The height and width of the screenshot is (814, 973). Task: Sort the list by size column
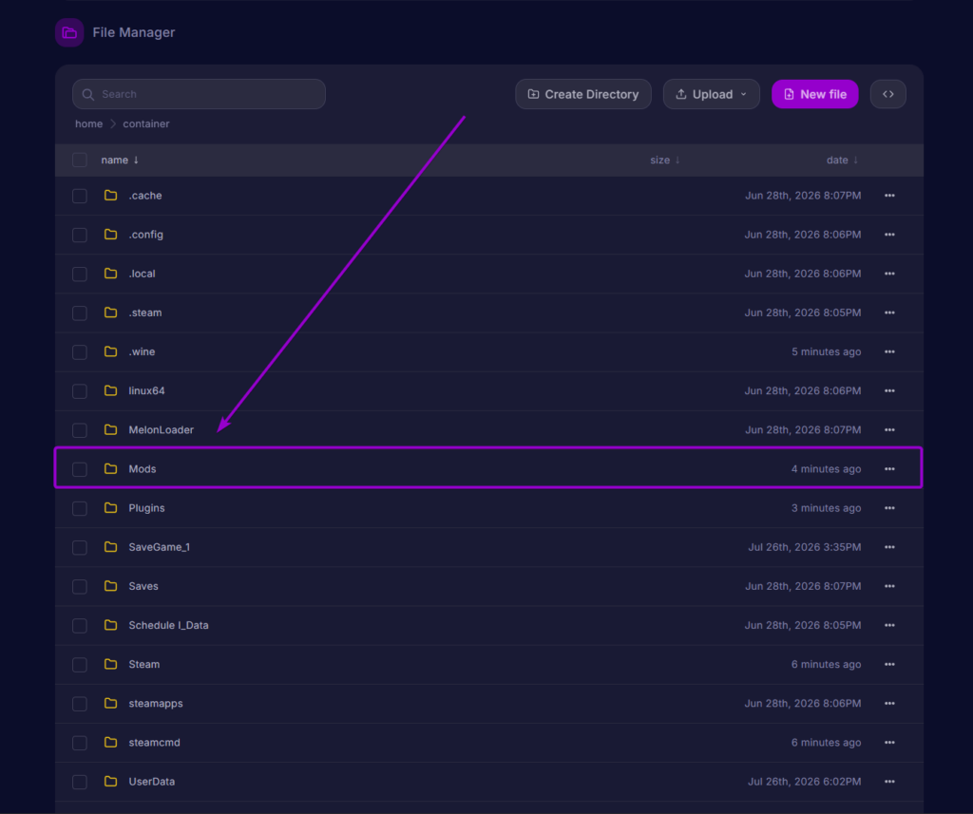click(x=664, y=161)
